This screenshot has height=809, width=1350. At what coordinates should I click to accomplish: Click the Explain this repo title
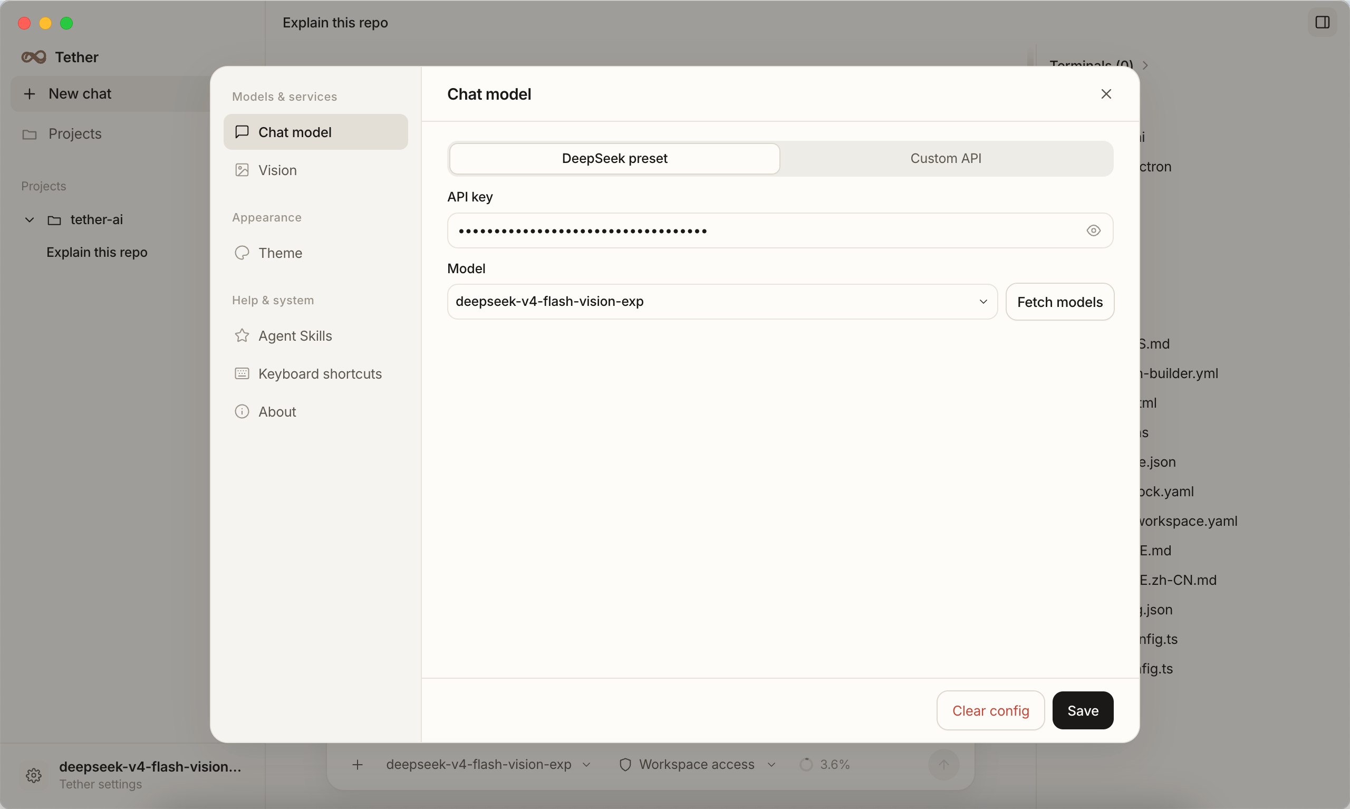335,22
